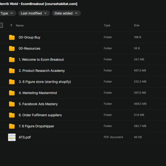The image size is (166, 166).
Task: Select the ATS.pdf thumbnail preview
Action: pyautogui.click(x=12, y=137)
